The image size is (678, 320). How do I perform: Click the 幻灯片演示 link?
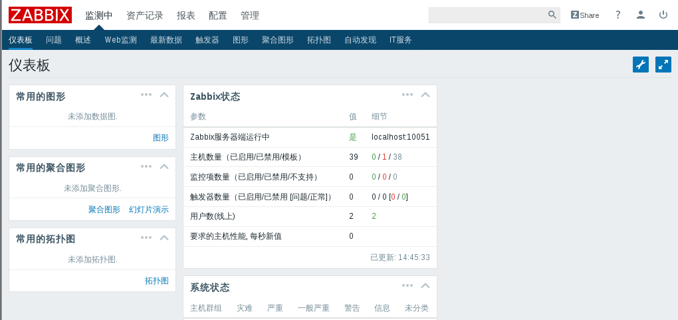tap(149, 210)
